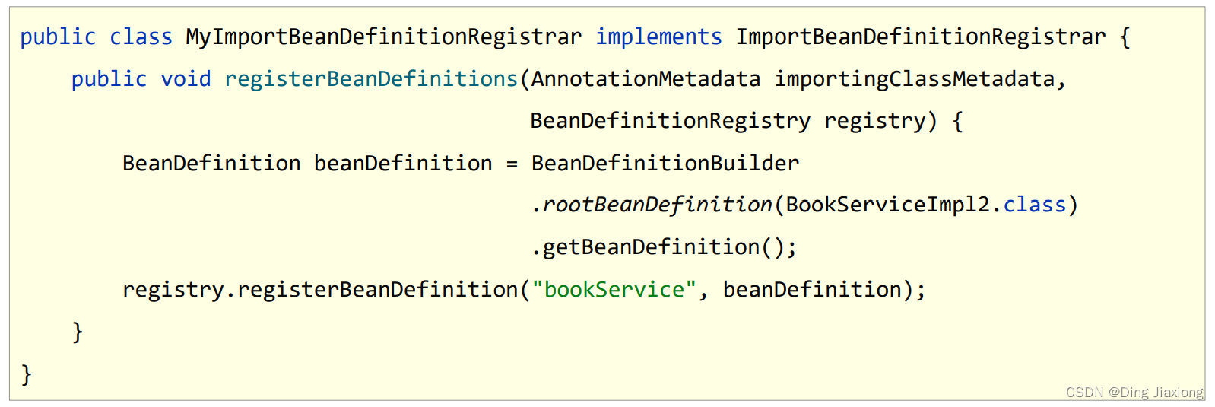1215x407 pixels.
Task: Click the CSDN @Ding Jiaxiong watermark
Action: (x=1134, y=392)
